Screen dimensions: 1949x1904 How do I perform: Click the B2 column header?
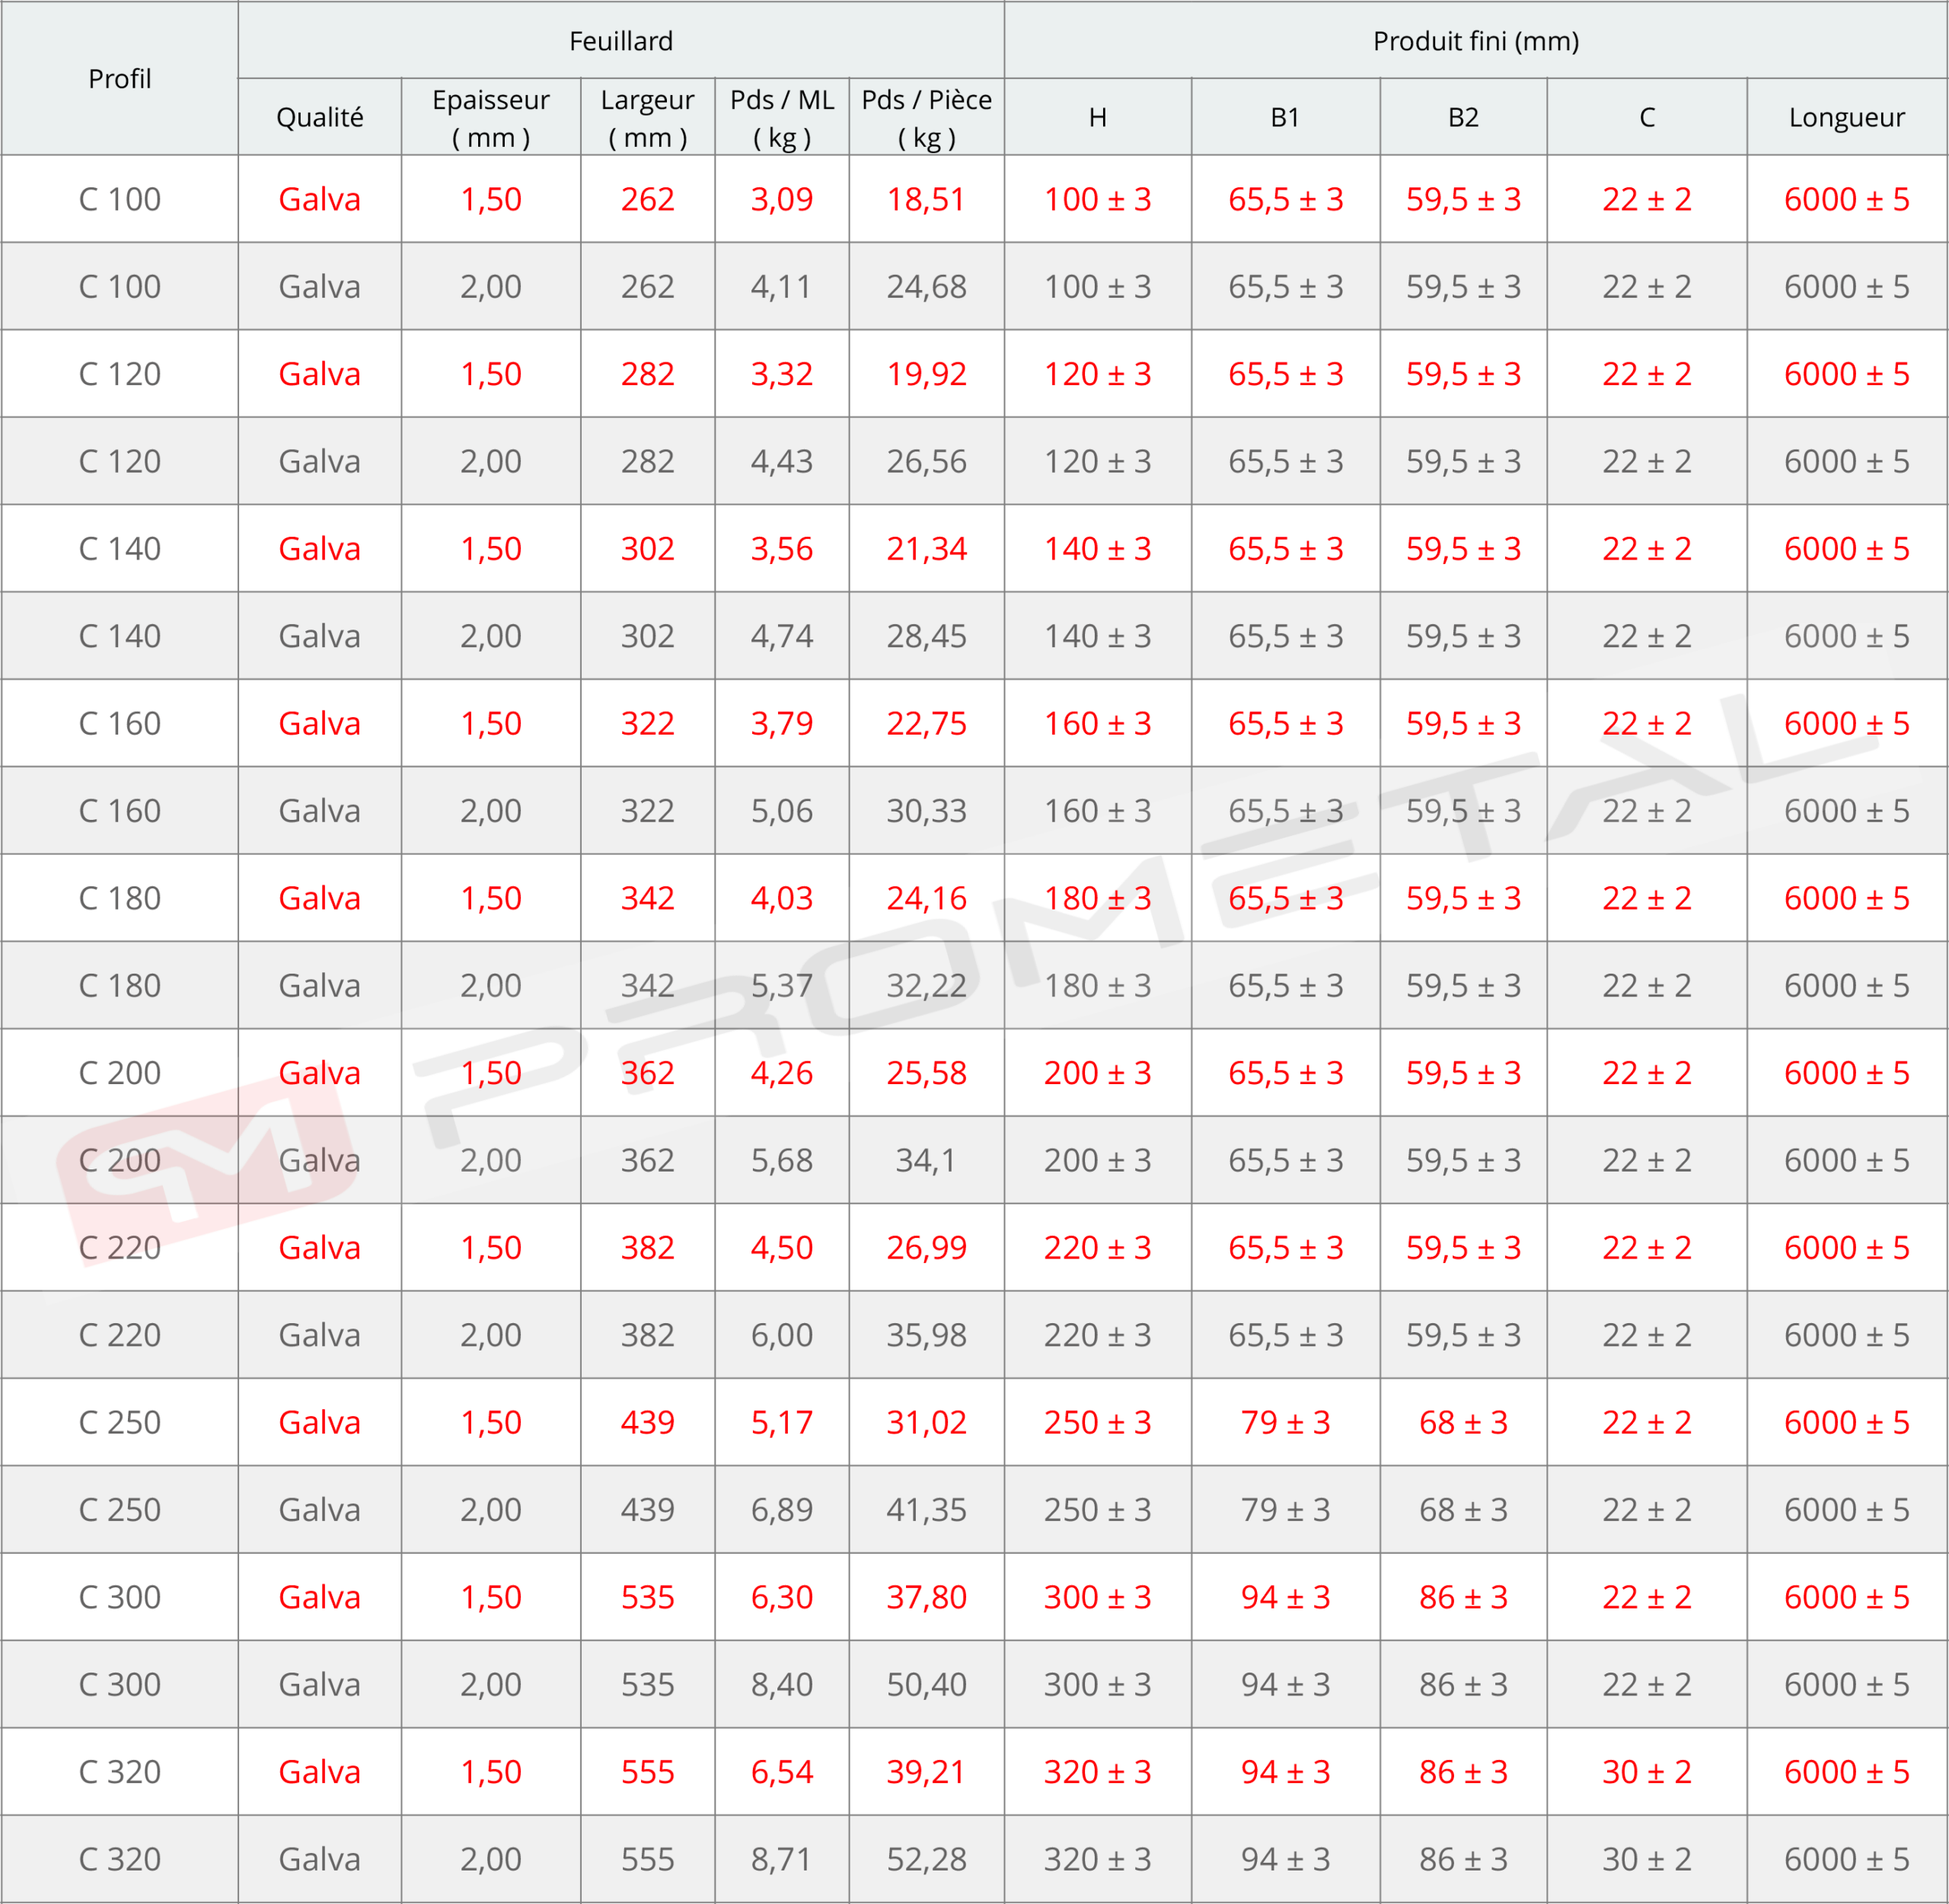tap(1463, 118)
